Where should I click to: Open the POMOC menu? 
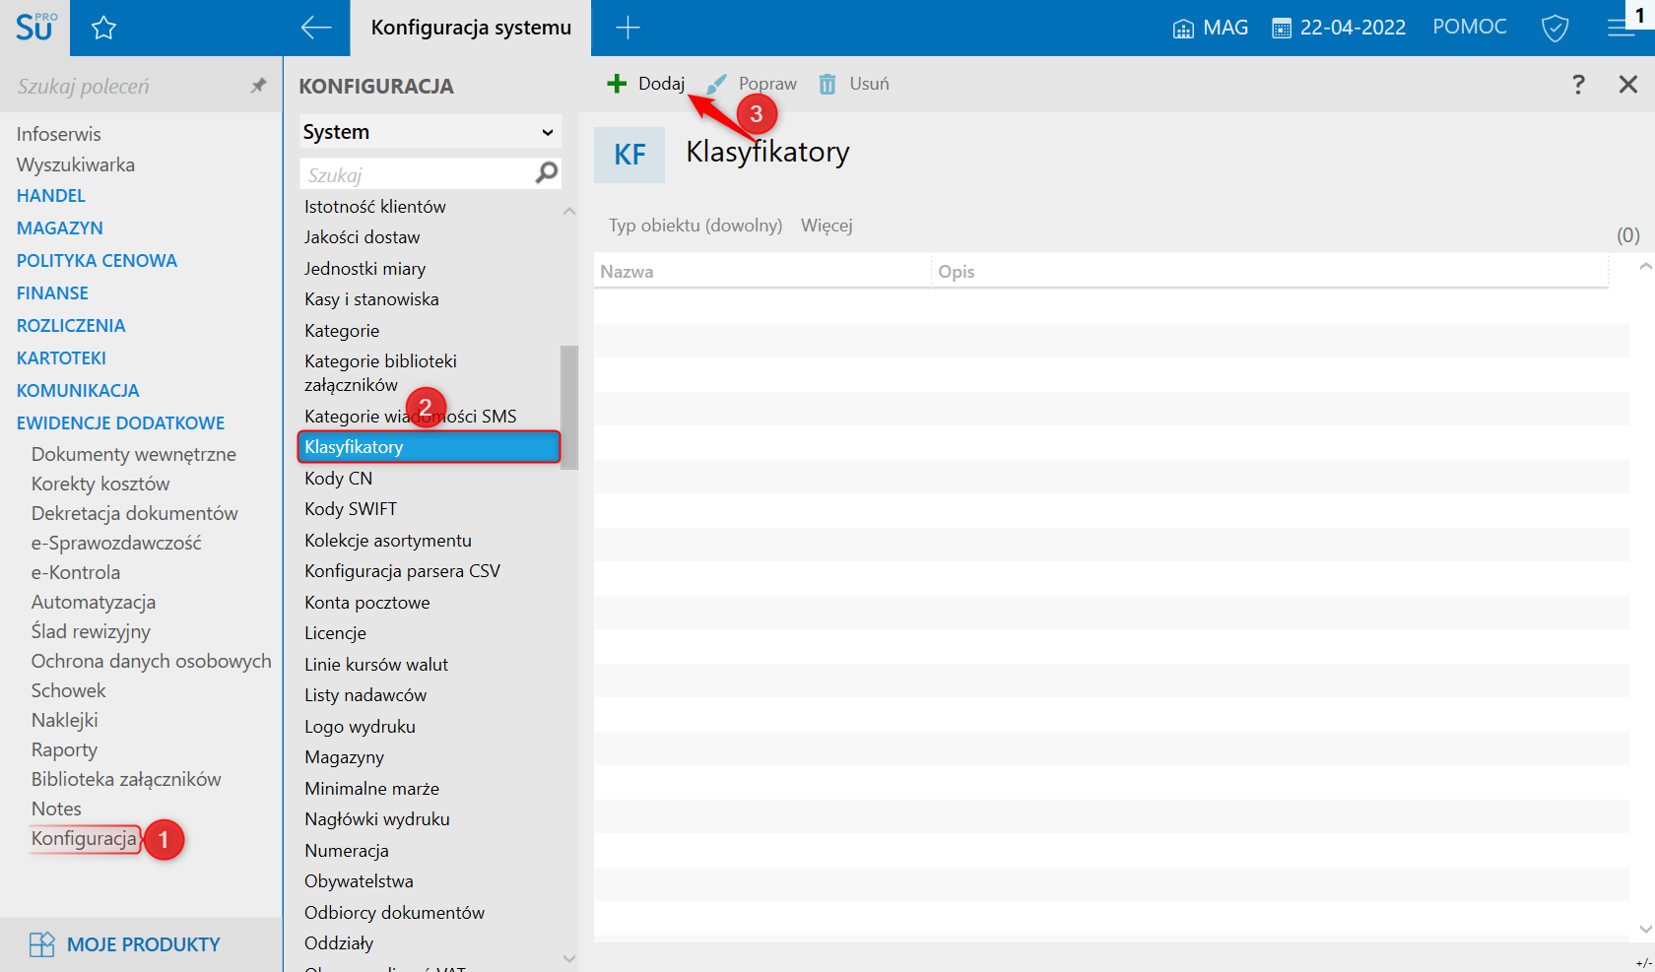tap(1470, 27)
